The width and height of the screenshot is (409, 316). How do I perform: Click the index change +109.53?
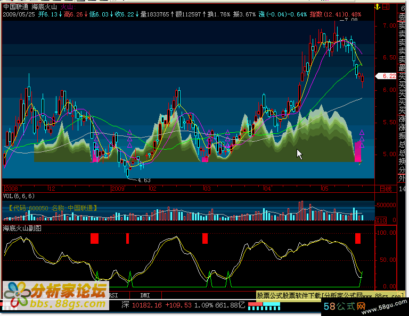(180, 305)
